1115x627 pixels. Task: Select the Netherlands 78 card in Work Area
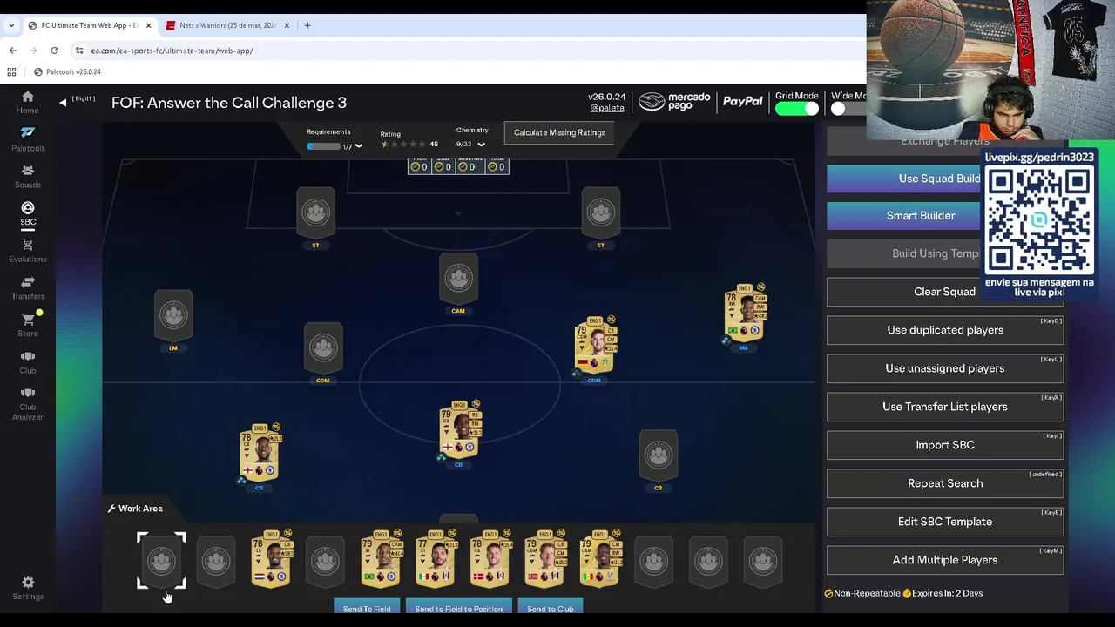point(272,558)
